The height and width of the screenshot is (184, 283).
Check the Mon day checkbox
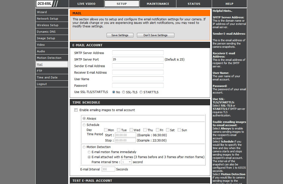pos(106,130)
